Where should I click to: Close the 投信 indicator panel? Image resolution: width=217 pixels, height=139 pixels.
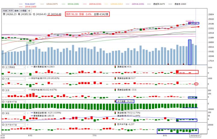[x=3, y=90]
